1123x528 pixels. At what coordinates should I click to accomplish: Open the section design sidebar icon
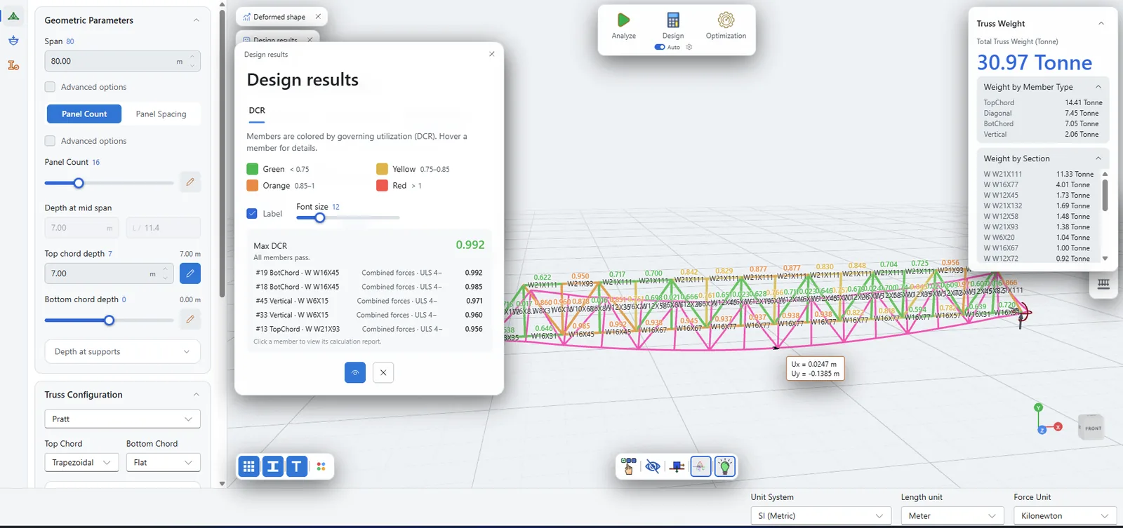click(x=13, y=65)
